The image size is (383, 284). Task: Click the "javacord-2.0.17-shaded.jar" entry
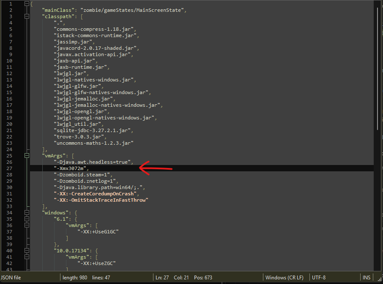95,48
